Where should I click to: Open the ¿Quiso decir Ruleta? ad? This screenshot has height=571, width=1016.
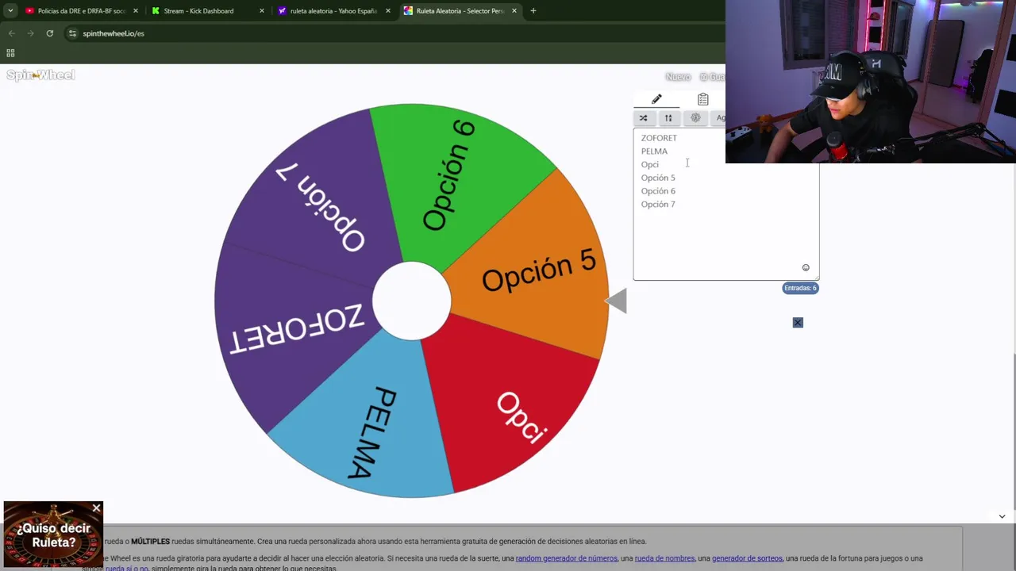tap(53, 535)
